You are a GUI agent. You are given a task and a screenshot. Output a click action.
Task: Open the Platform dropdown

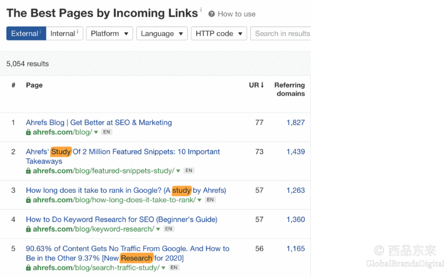tap(109, 33)
